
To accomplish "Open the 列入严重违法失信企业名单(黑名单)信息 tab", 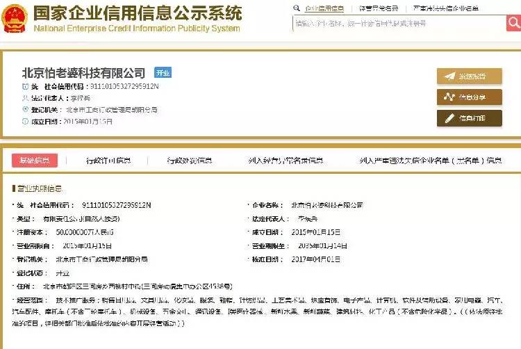I will [x=431, y=161].
